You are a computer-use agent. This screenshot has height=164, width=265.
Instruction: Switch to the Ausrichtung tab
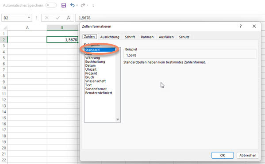coord(110,37)
